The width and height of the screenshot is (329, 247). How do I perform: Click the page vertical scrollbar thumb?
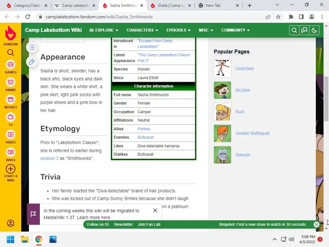(x=326, y=99)
